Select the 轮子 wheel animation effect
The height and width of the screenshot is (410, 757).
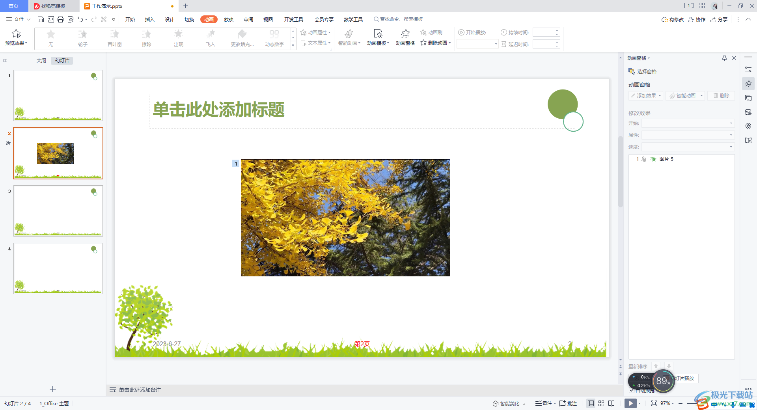pyautogui.click(x=83, y=38)
